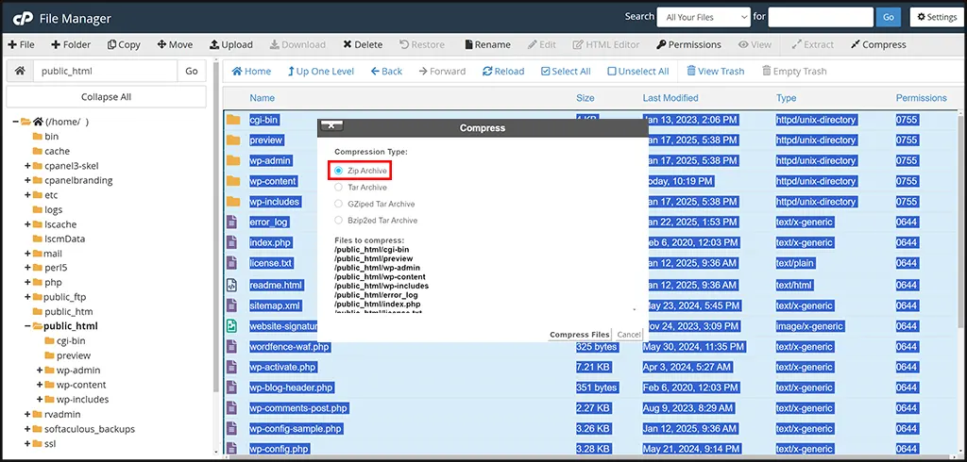The height and width of the screenshot is (462, 967).
Task: Open View Trash
Action: [x=716, y=72]
